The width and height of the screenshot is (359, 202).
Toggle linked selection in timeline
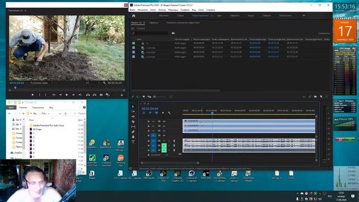coord(157,113)
